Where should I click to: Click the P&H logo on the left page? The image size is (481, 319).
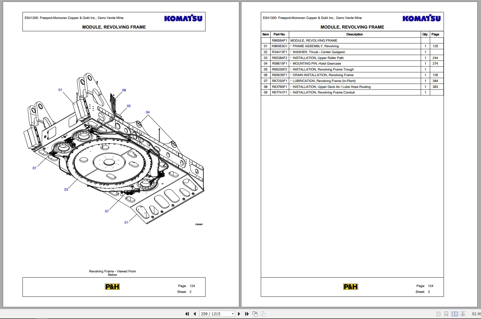coord(112,287)
